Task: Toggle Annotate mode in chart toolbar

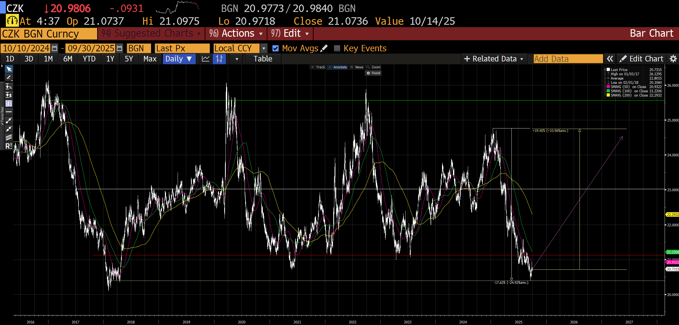Action: point(337,67)
